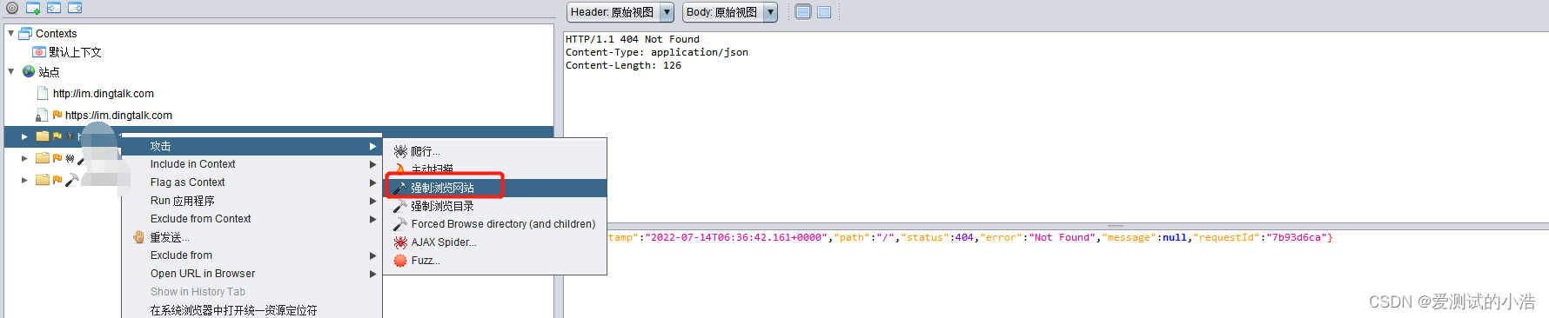Click the 'HTTP/1.1 404 Not Found' line
1549x318 pixels.
coord(633,39)
